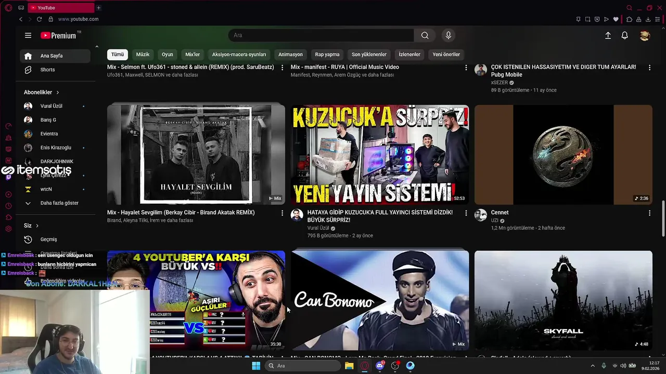
Task: Open the Cennet video title link
Action: pos(499,212)
